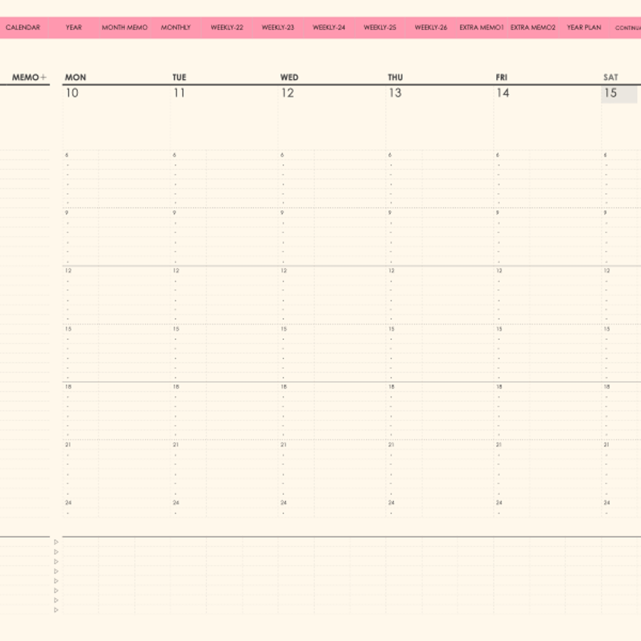Click the last triangle bullet in the notes list
This screenshot has width=641, height=641.
(x=56, y=610)
